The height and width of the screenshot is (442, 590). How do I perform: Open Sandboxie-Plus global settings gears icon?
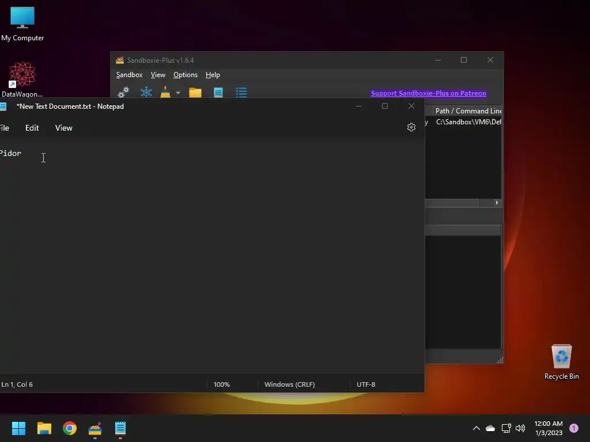click(x=123, y=92)
